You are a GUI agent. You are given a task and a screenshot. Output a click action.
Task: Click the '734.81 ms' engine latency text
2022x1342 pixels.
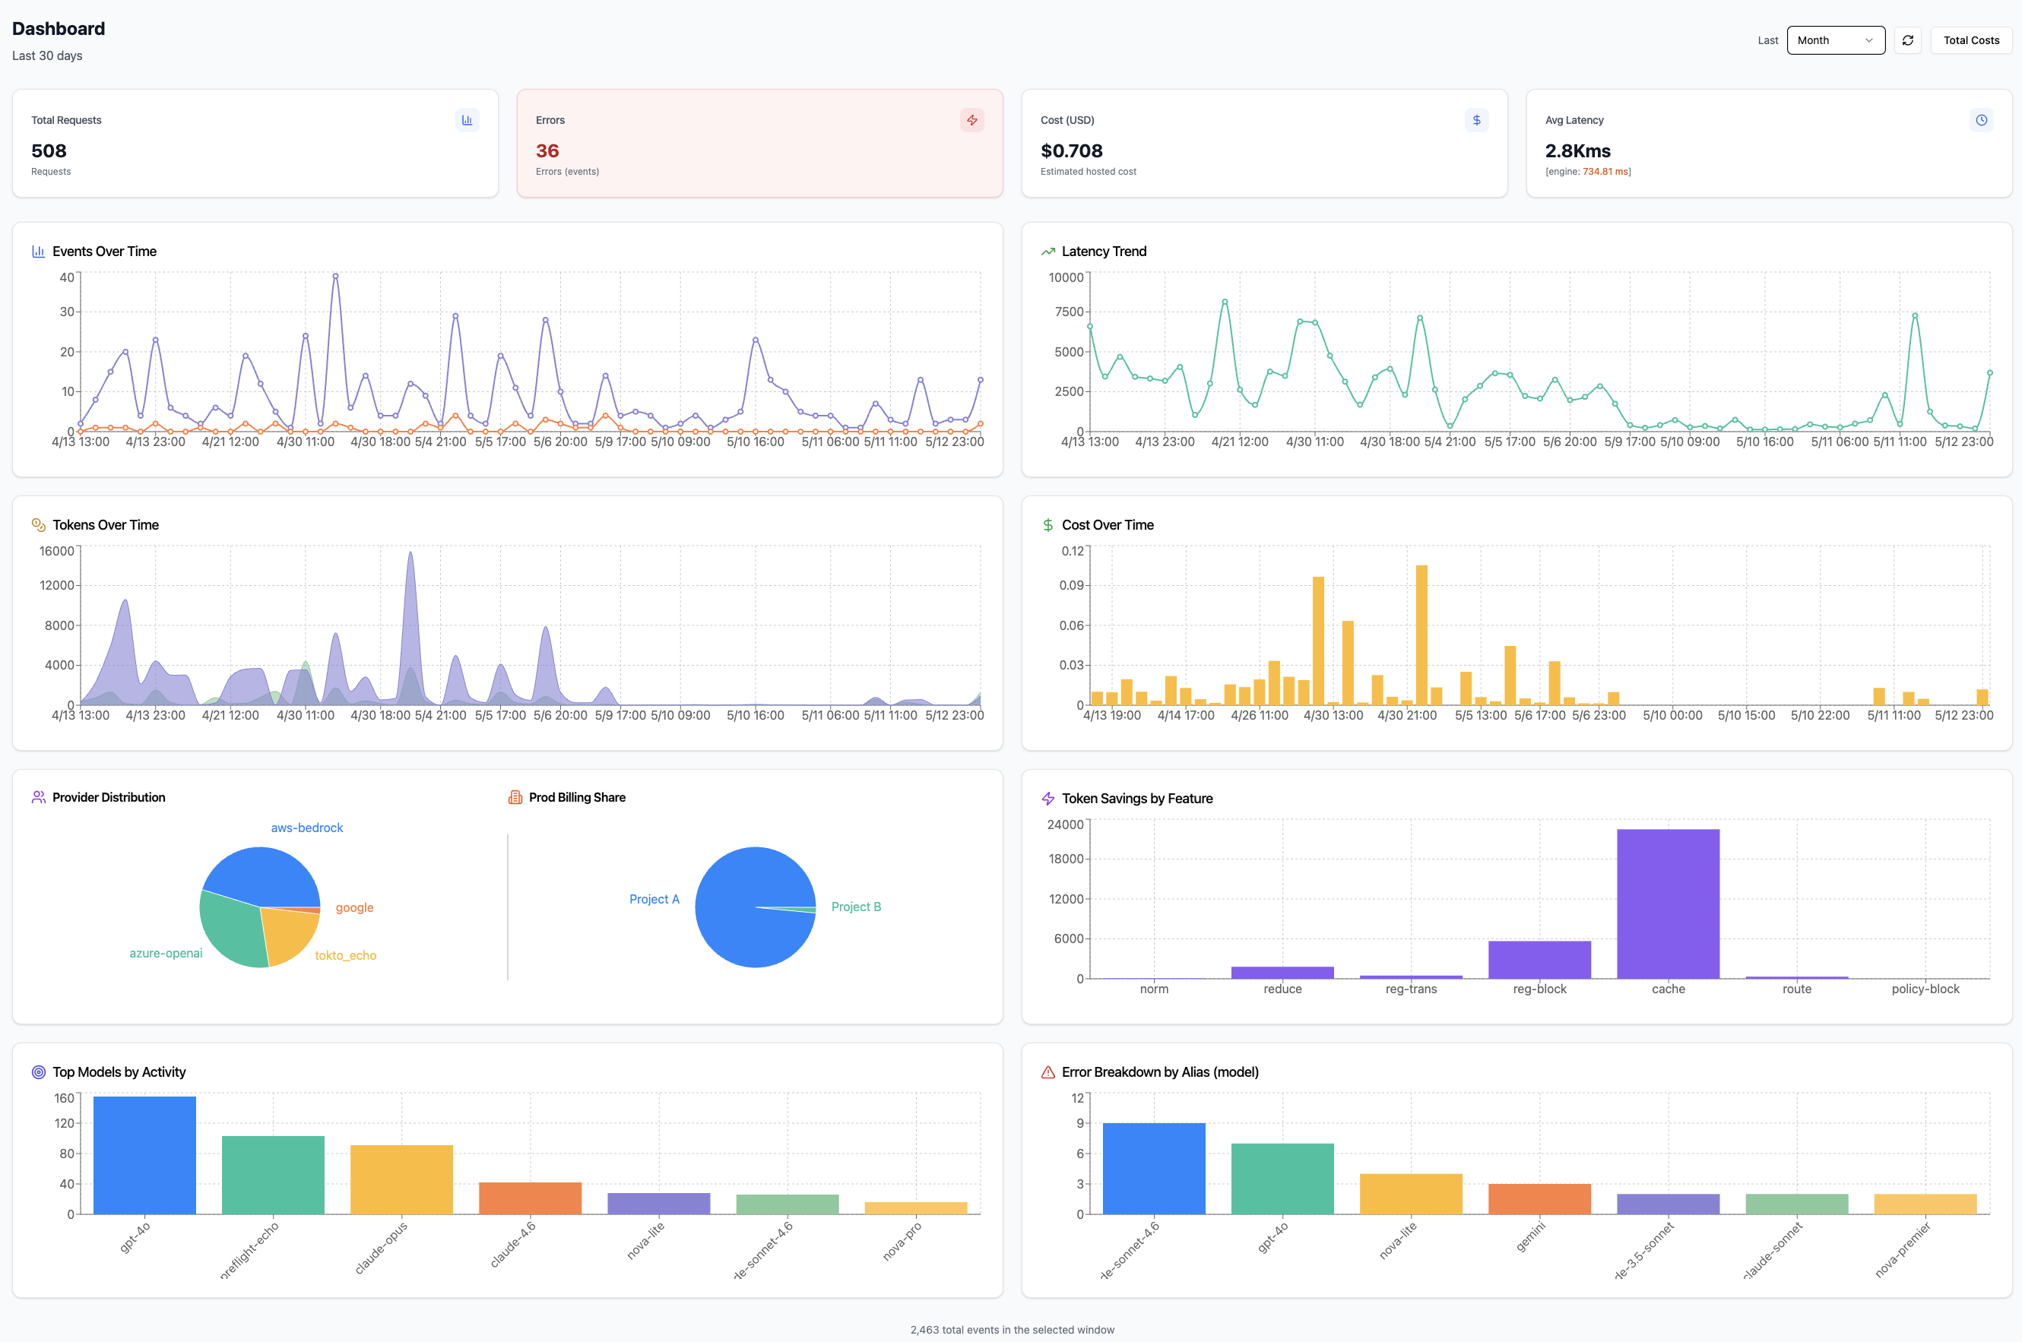tap(1606, 171)
